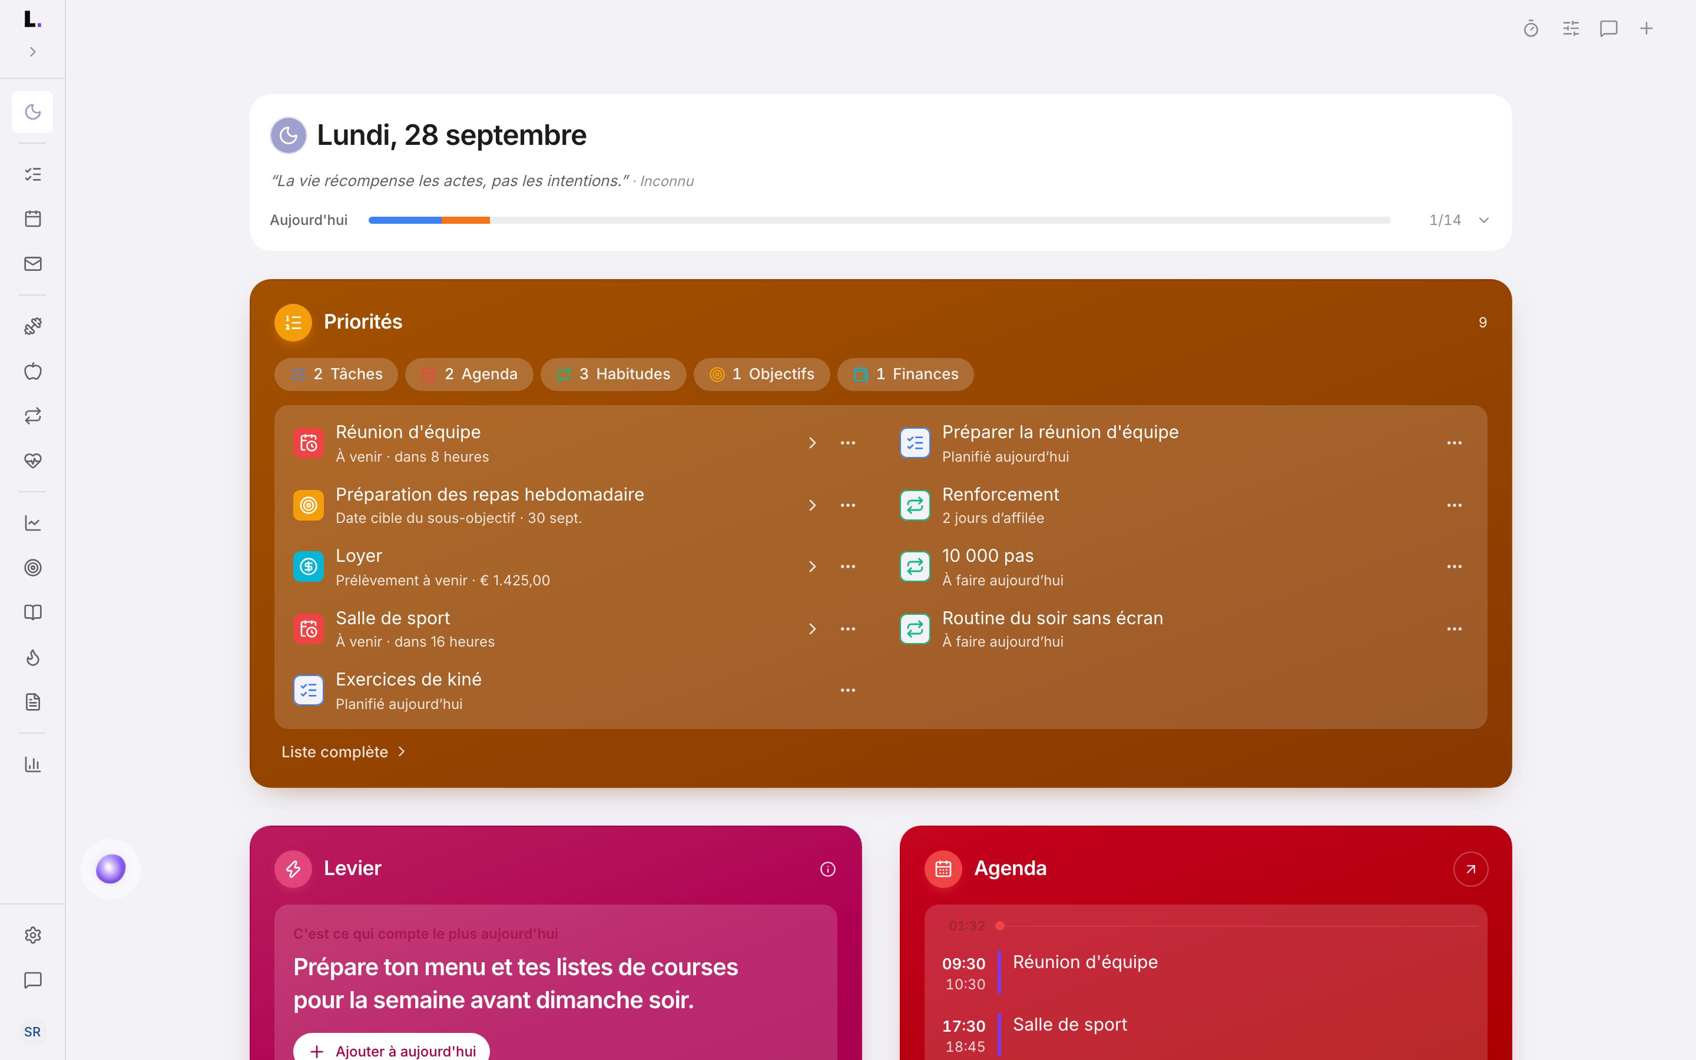Open the customize sliders icon

coord(1571,29)
